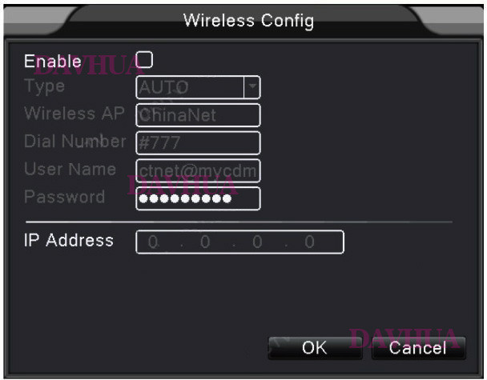Screen dimensions: 487x380
Task: Focus the User Name text field
Action: point(199,170)
